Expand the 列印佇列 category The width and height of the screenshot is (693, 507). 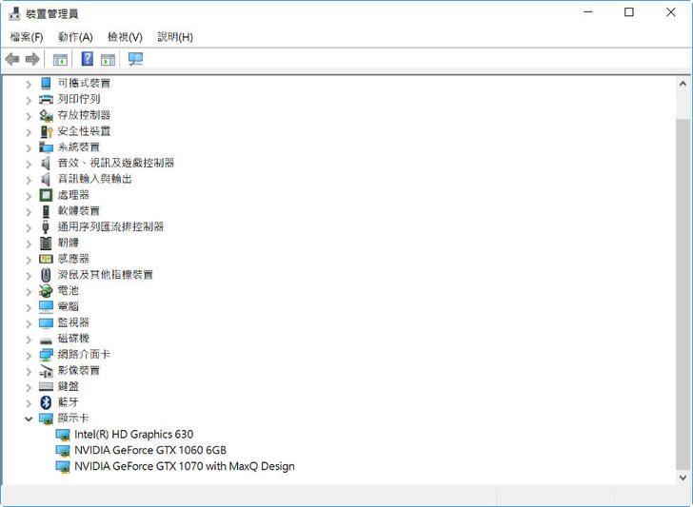[29, 100]
